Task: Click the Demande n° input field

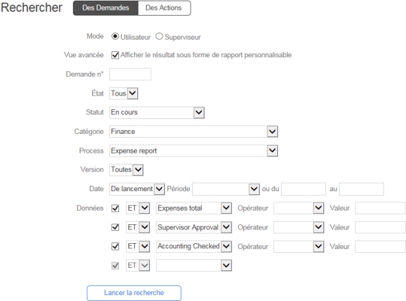Action: point(130,74)
